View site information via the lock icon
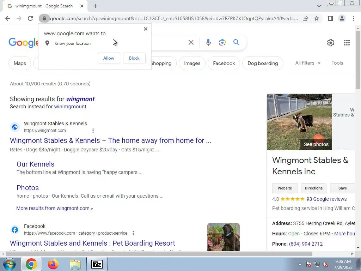 (44, 18)
